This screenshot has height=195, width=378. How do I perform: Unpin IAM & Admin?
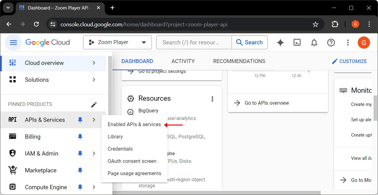(80, 154)
